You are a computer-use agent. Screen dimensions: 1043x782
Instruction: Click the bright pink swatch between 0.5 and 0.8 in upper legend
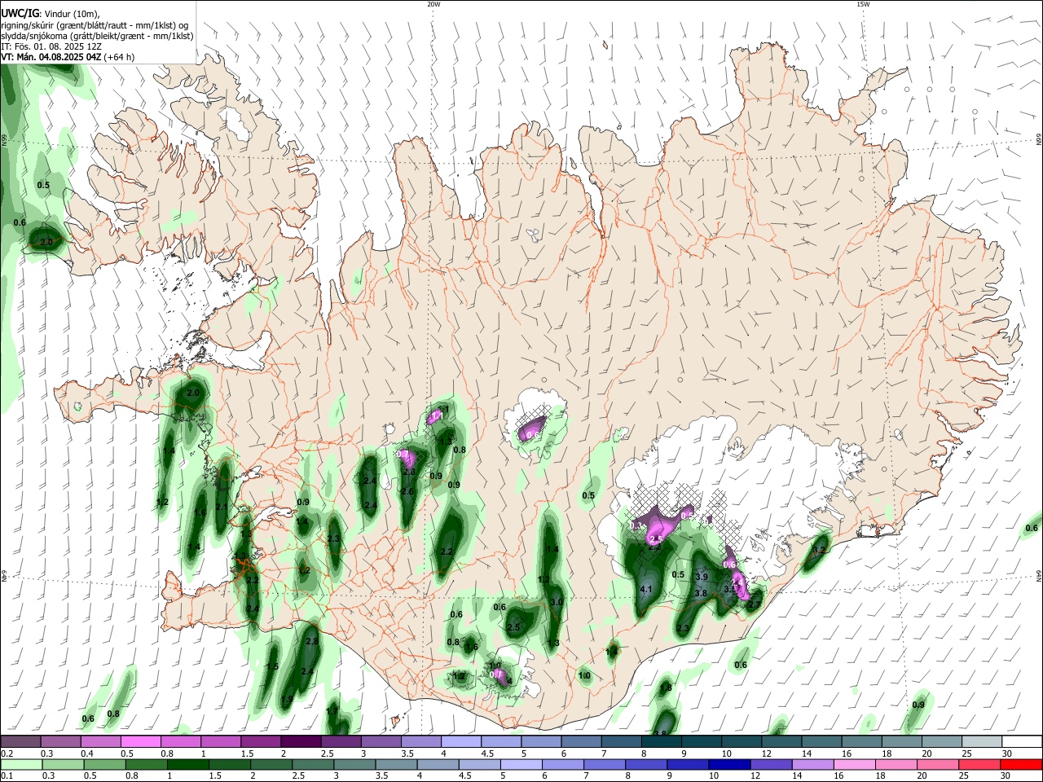click(140, 742)
